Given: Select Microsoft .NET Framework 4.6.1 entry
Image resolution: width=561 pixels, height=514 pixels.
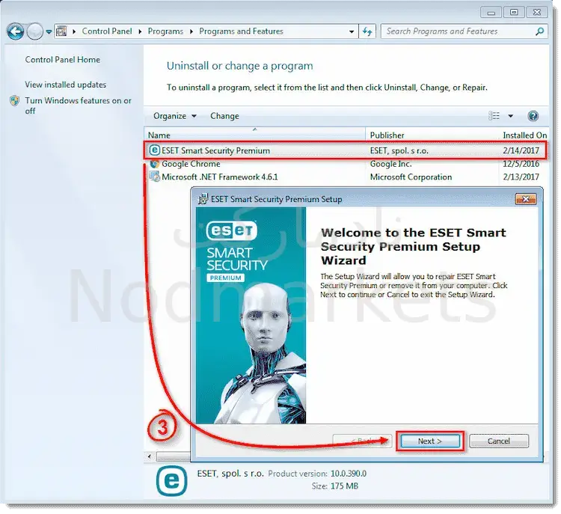Looking at the screenshot, I should tap(220, 177).
